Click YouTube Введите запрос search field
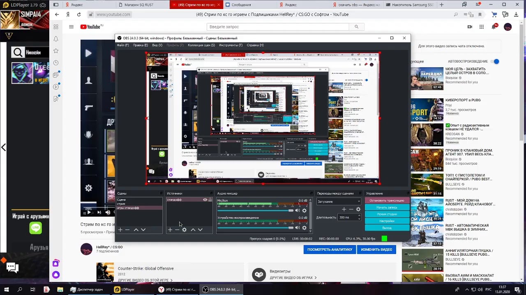This screenshot has height=295, width=526. pyautogui.click(x=278, y=27)
